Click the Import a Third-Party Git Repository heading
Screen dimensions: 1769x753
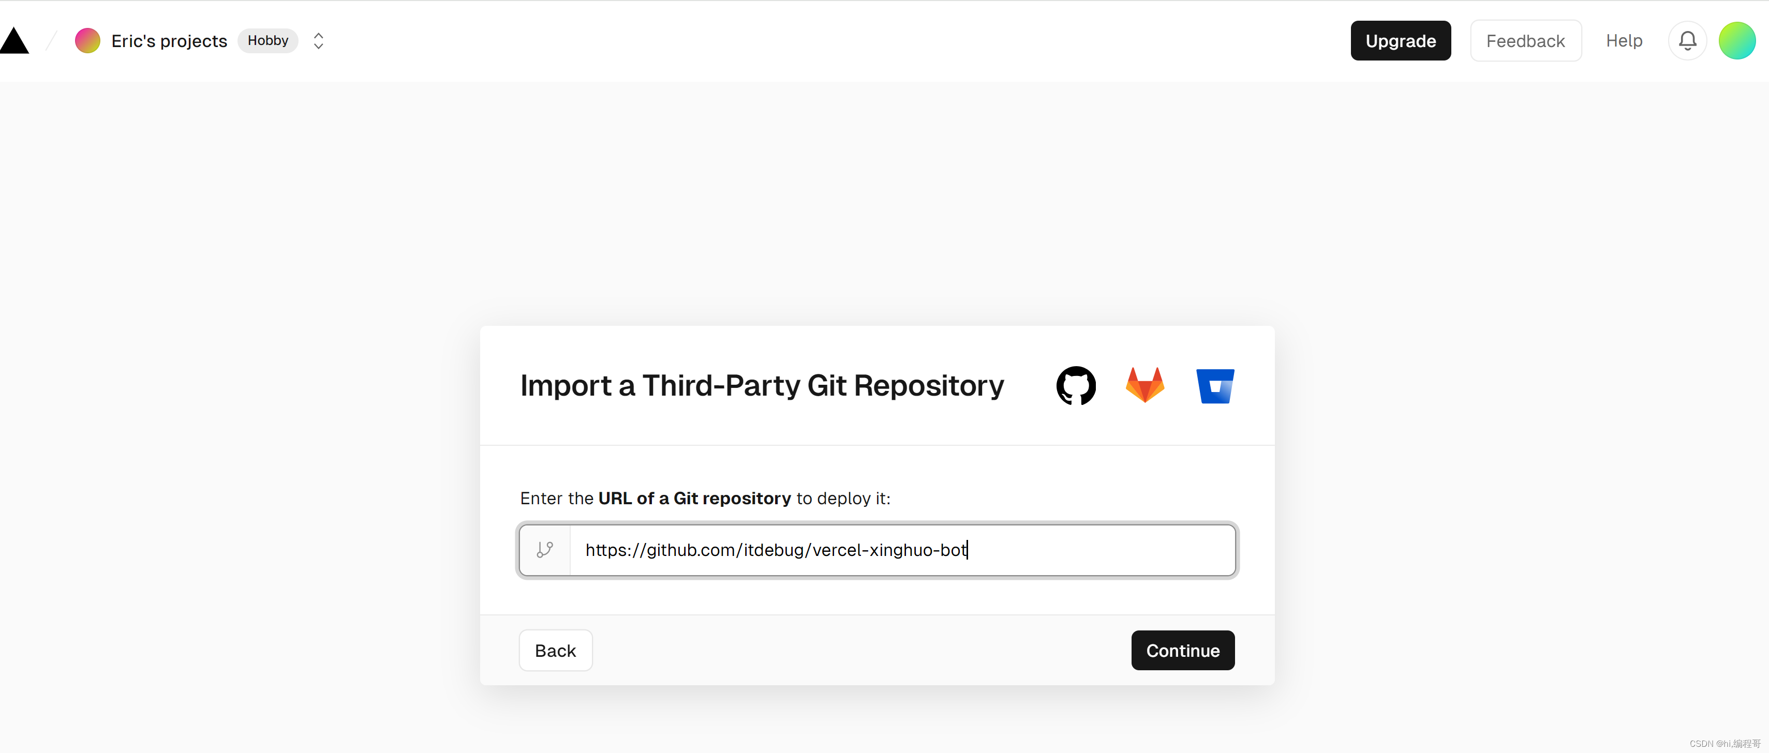point(762,386)
